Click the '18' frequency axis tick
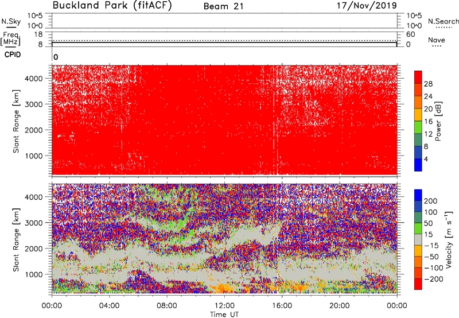Viewport: 459px width, 318px height. pyautogui.click(x=38, y=34)
